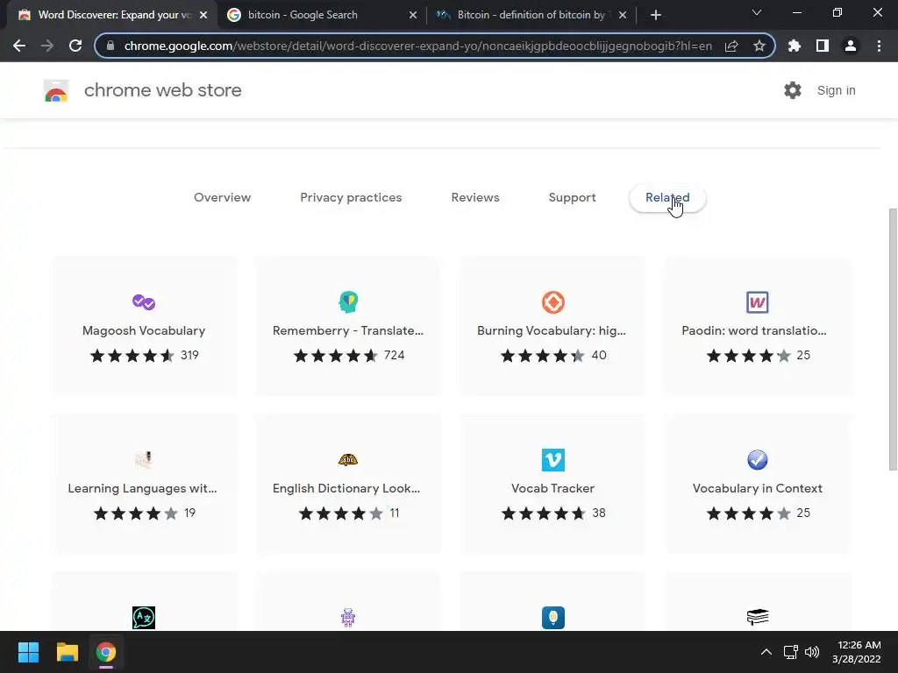The height and width of the screenshot is (673, 898).
Task: Open the Chrome profile avatar
Action: tap(851, 46)
